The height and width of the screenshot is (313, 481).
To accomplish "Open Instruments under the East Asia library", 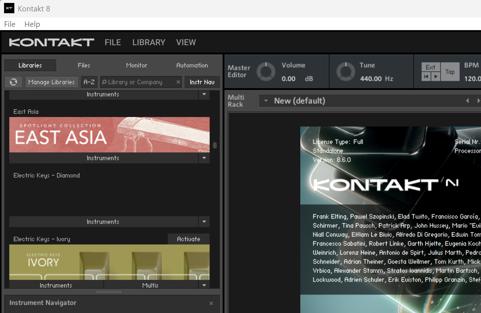I will pos(103,158).
